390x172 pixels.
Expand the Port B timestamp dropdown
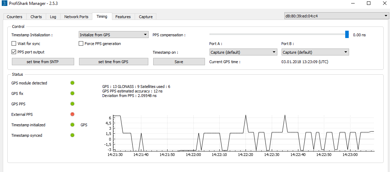[315, 52]
